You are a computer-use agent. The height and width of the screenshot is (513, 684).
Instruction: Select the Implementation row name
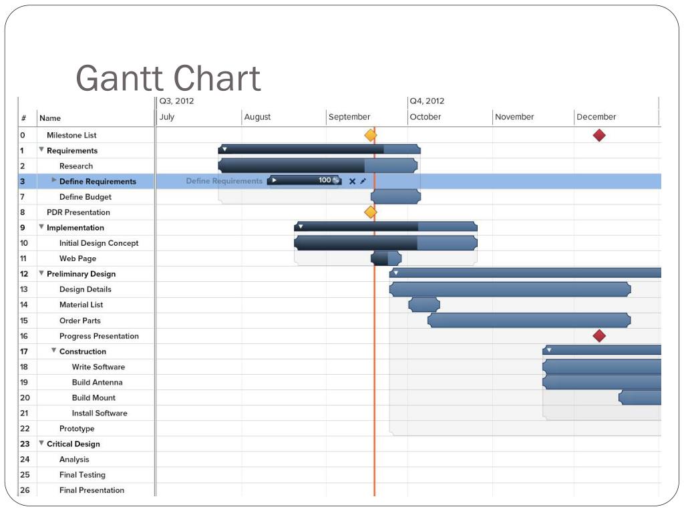[75, 228]
